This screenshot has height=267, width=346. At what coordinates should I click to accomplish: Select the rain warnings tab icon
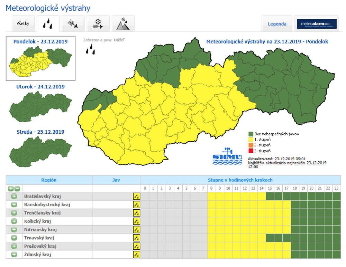click(48, 24)
